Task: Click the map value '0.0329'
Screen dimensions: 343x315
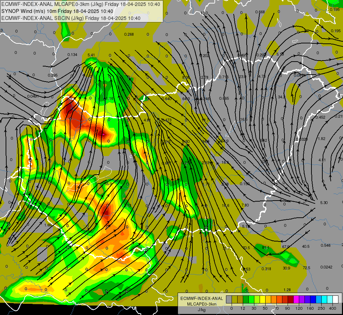Action: click(x=302, y=139)
